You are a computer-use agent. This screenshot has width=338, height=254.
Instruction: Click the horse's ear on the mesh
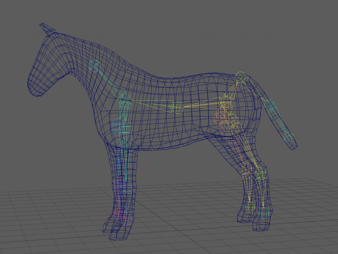click(47, 29)
